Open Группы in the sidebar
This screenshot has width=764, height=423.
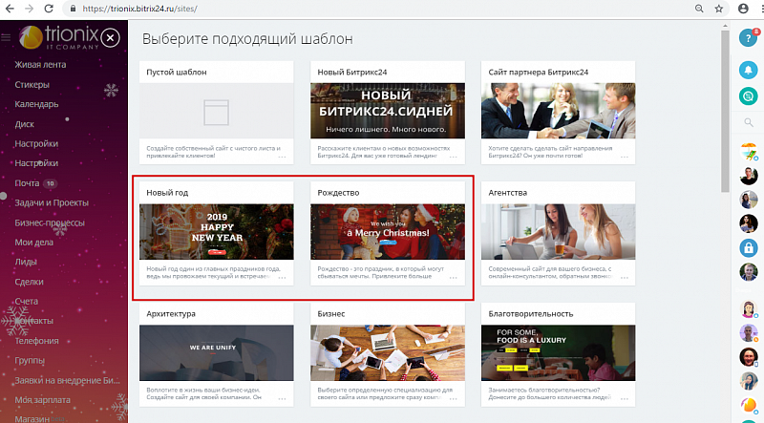pos(30,360)
